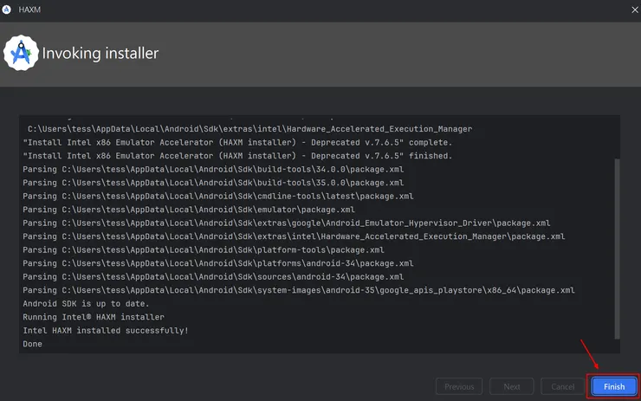The height and width of the screenshot is (401, 641).
Task: Click the Sdk\emulator\package.xml parsing line
Action: click(x=189, y=210)
